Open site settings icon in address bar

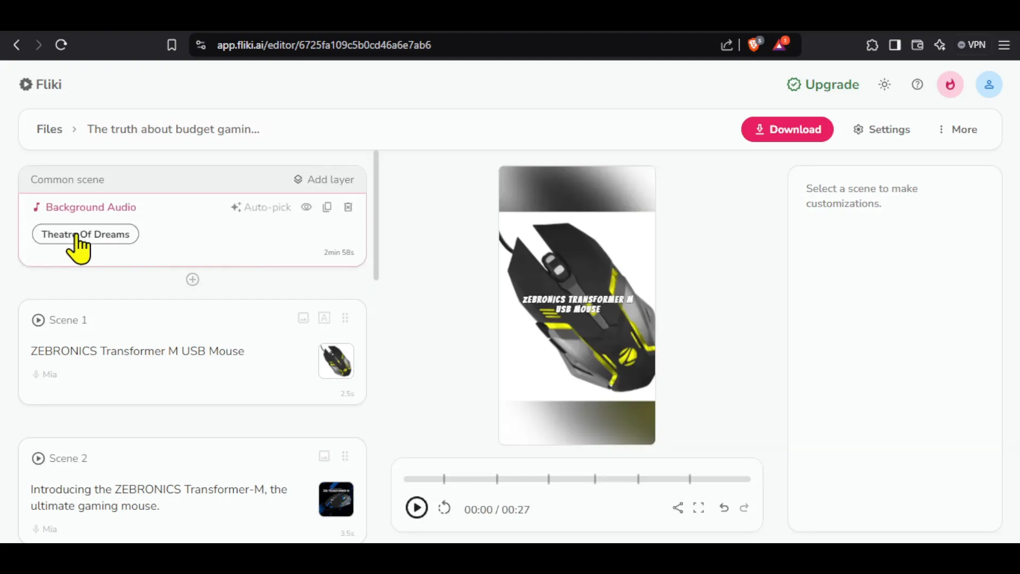point(201,45)
